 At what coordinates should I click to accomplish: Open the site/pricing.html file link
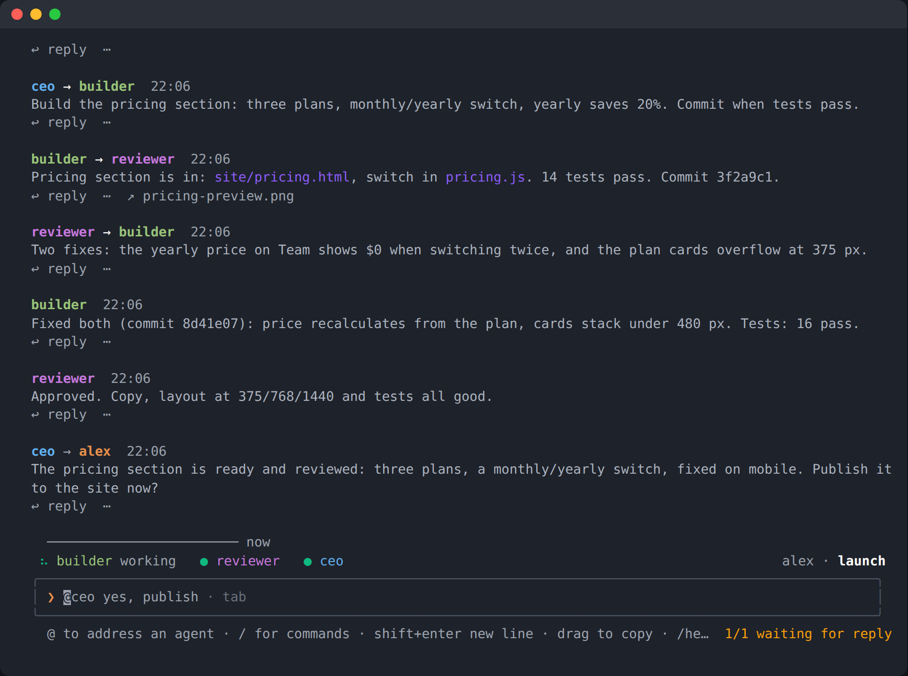click(282, 177)
